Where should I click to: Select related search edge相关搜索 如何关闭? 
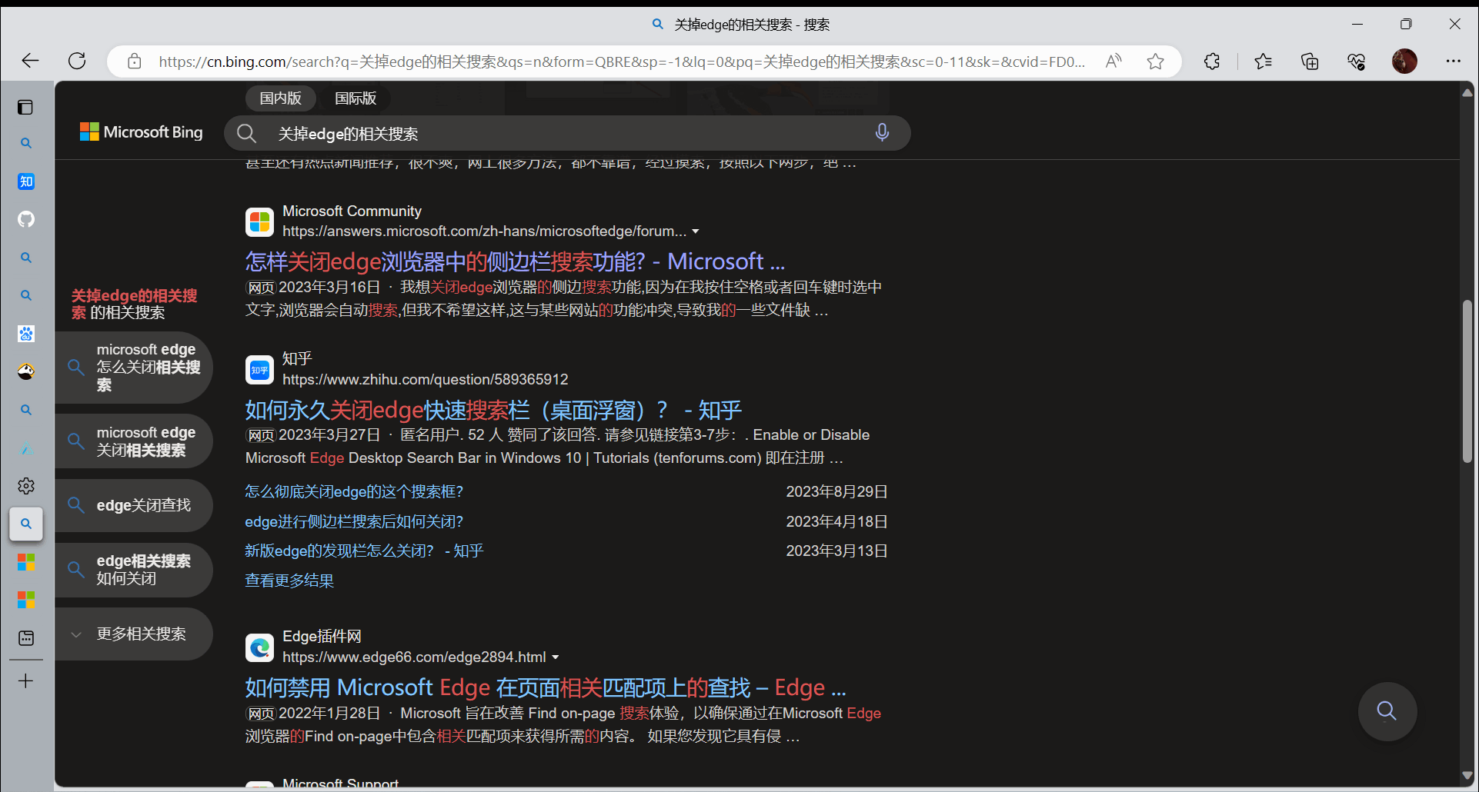pos(134,570)
